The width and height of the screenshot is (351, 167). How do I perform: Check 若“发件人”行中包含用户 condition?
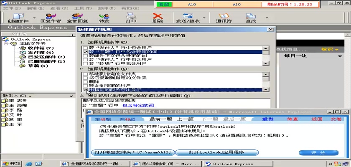click(85, 48)
